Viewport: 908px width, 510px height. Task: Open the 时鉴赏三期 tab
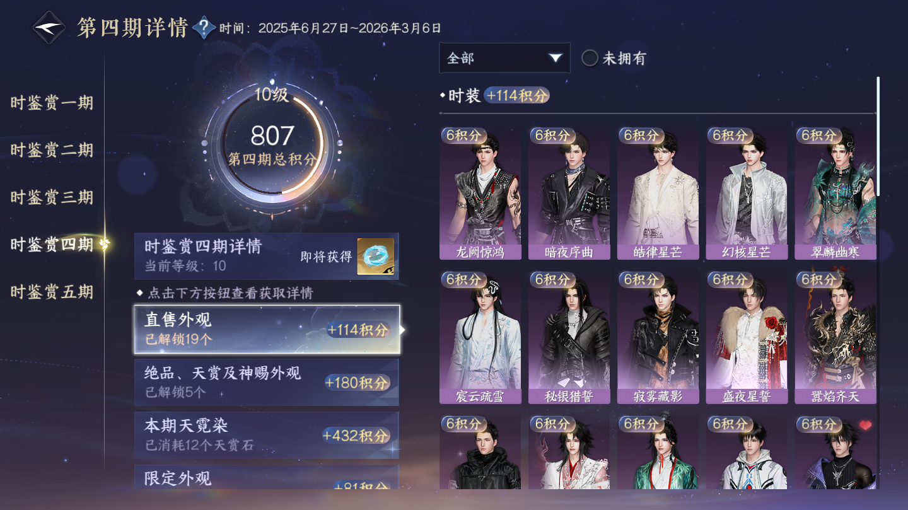click(x=52, y=197)
